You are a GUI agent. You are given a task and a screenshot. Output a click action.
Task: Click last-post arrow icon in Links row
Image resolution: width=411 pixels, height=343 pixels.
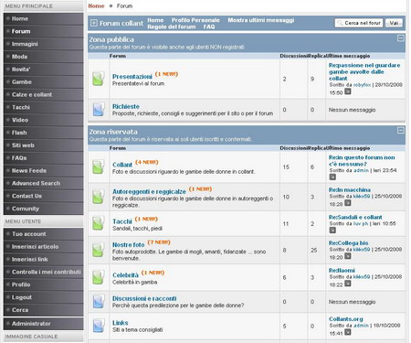pos(348,332)
